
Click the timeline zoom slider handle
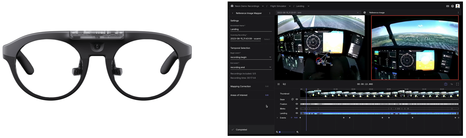coord(280,132)
